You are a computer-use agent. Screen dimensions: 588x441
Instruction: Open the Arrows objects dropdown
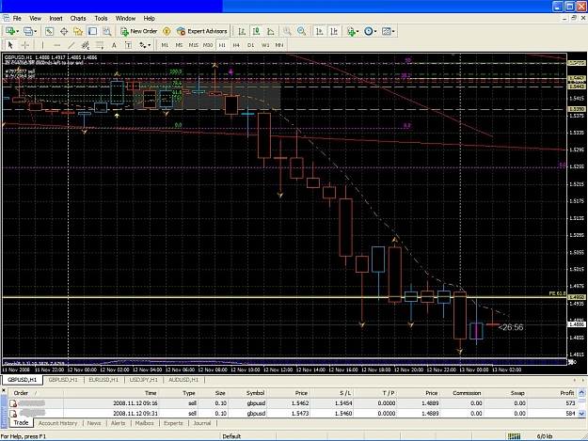pos(145,45)
